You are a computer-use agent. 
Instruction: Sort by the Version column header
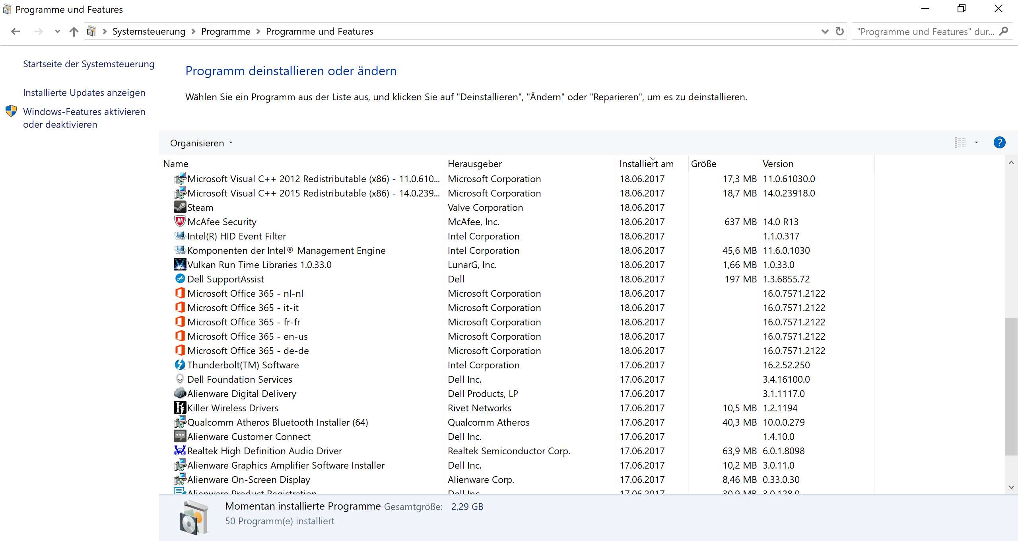tap(817, 163)
